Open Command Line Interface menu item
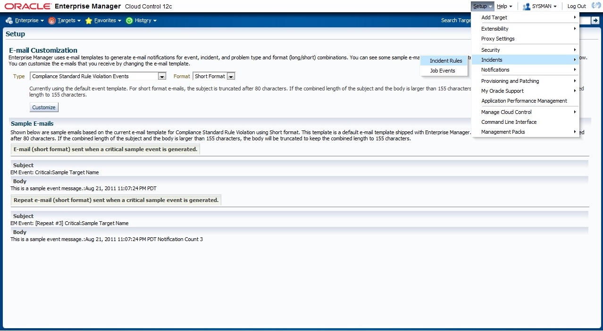This screenshot has height=331, width=603. click(509, 122)
